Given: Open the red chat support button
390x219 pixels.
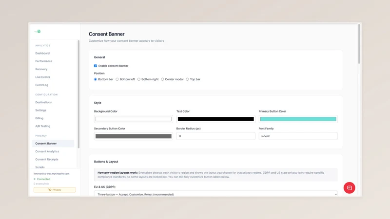Looking at the screenshot, I should point(349,188).
